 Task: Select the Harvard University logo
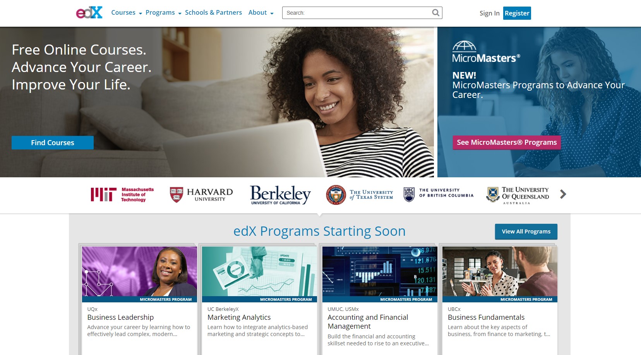[201, 194]
